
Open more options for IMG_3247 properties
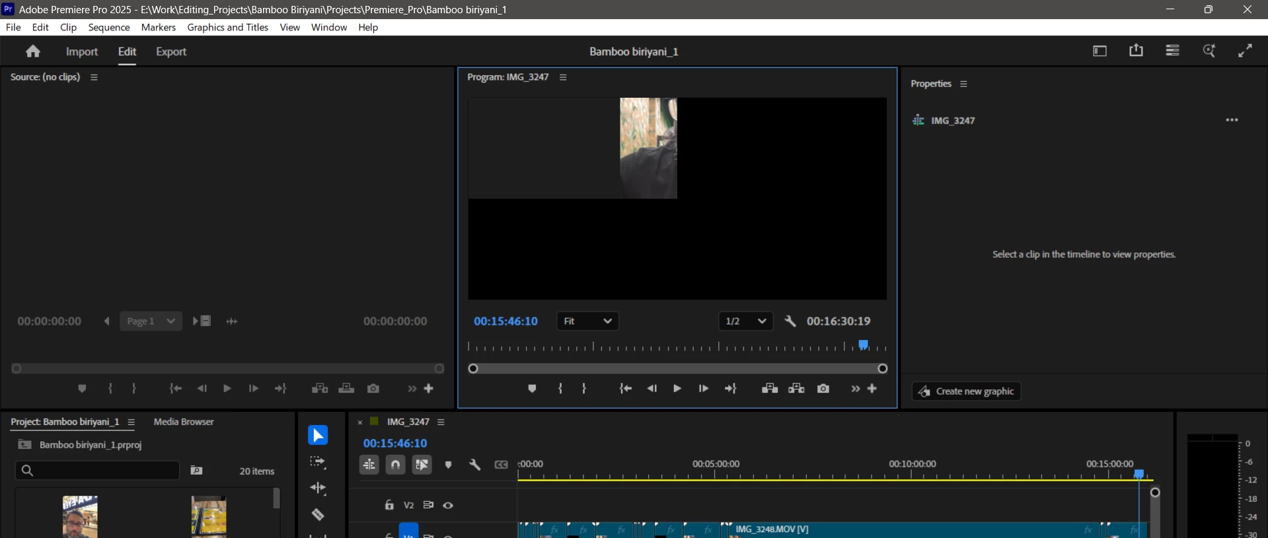tap(1232, 120)
